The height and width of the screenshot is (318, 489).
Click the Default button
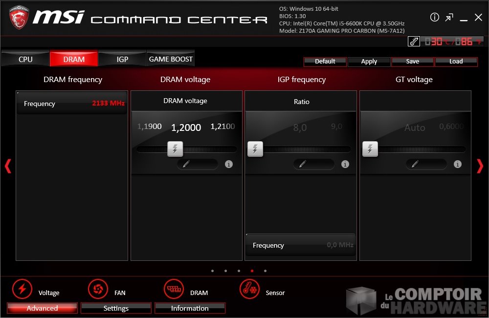(325, 62)
